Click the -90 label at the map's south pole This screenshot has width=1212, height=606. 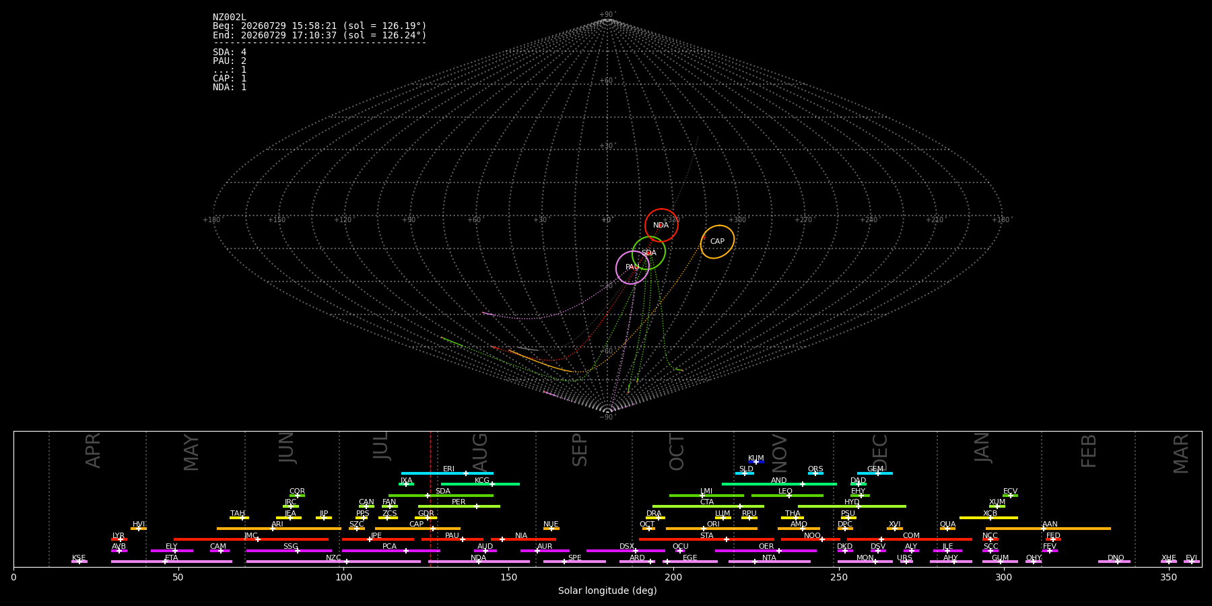click(x=607, y=417)
